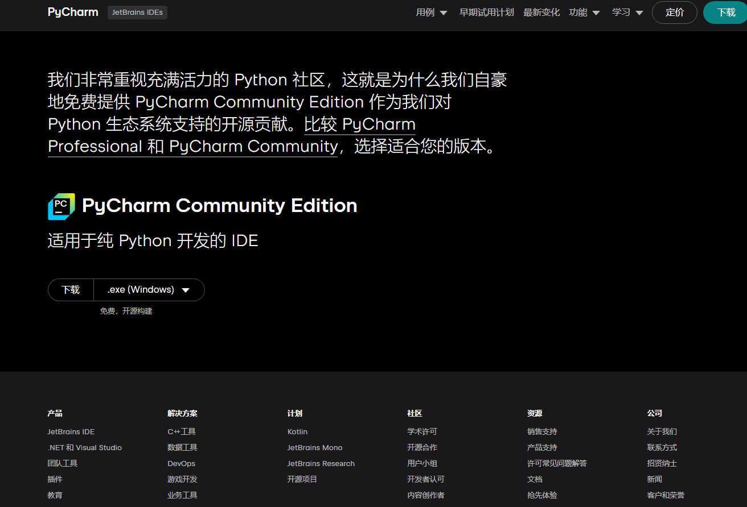This screenshot has height=507, width=747.
Task: Click the PyCharm Community Edition product icon
Action: click(60, 206)
